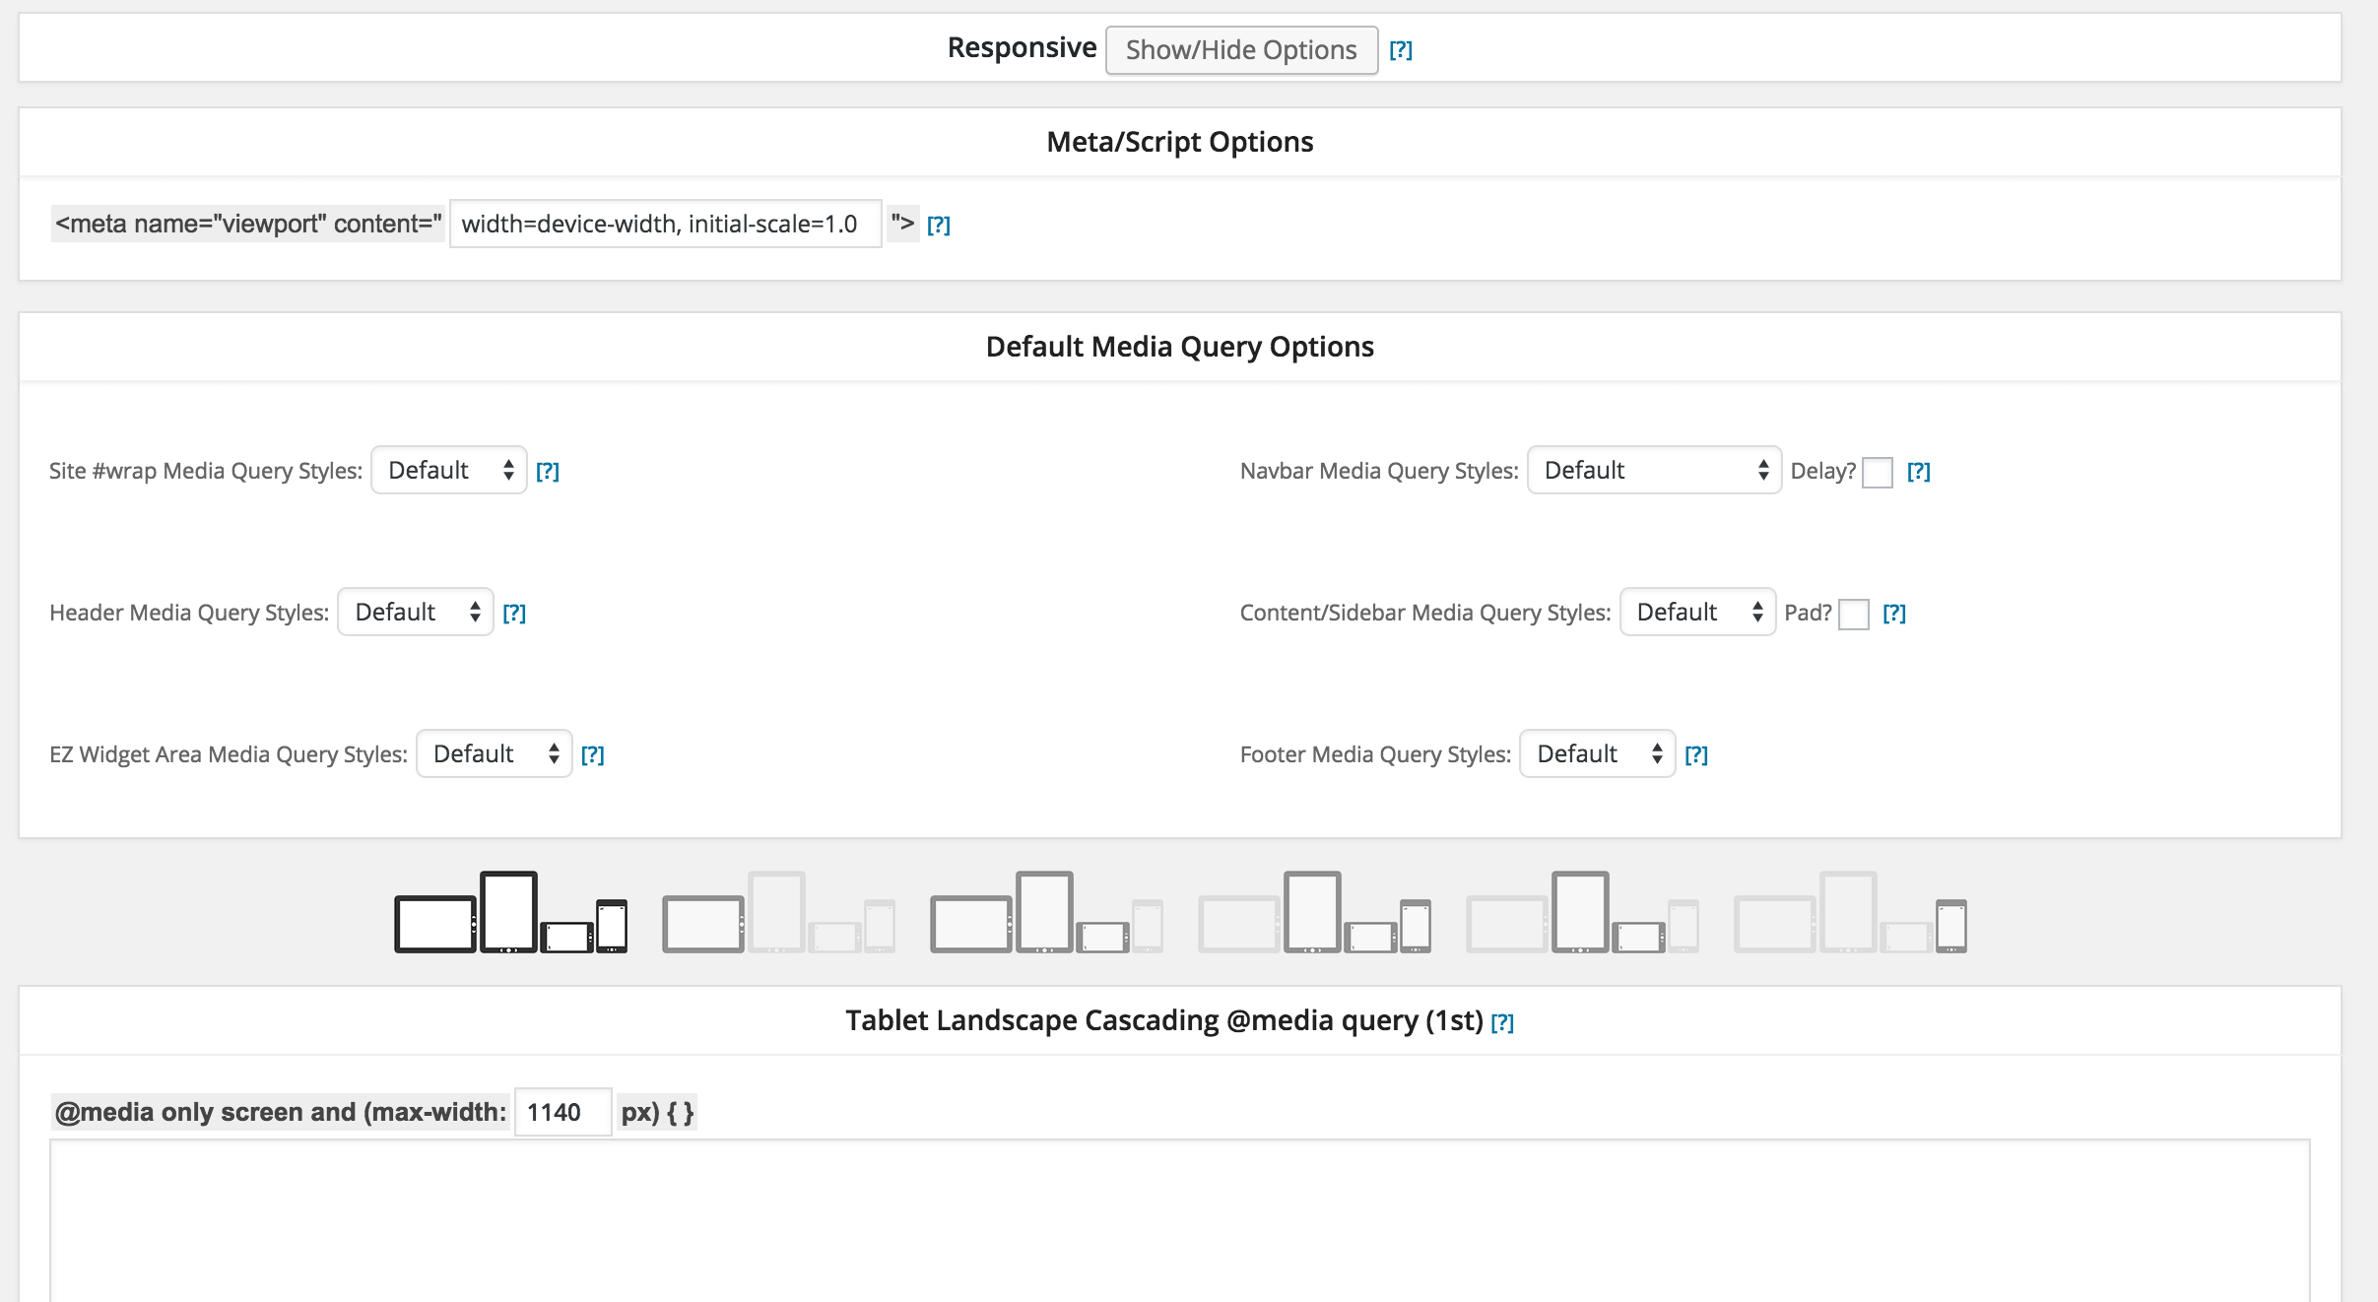Viewport: 2378px width, 1302px height.
Task: Select the mobile portrait device icon group
Action: pyautogui.click(x=1850, y=912)
